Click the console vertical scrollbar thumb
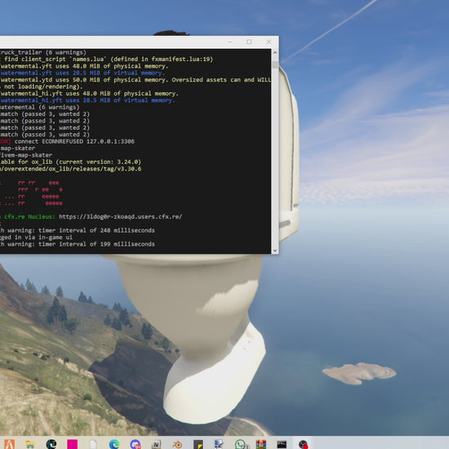This screenshot has width=449, height=449. point(275,64)
